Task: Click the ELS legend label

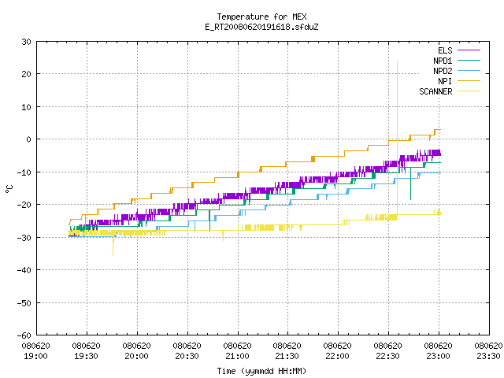Action: coord(445,50)
